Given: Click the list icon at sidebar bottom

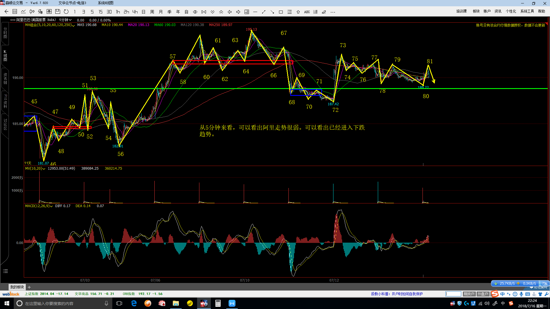Looking at the screenshot, I should pos(5,271).
